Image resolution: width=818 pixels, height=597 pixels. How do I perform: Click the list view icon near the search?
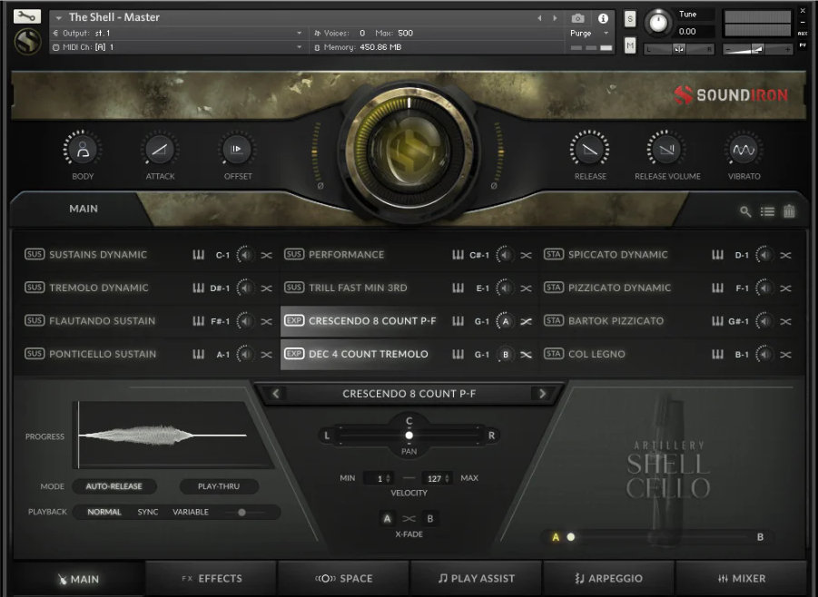(766, 210)
